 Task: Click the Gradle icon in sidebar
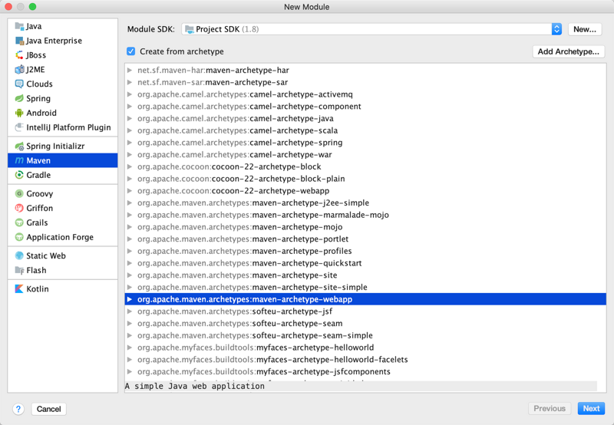tap(19, 175)
